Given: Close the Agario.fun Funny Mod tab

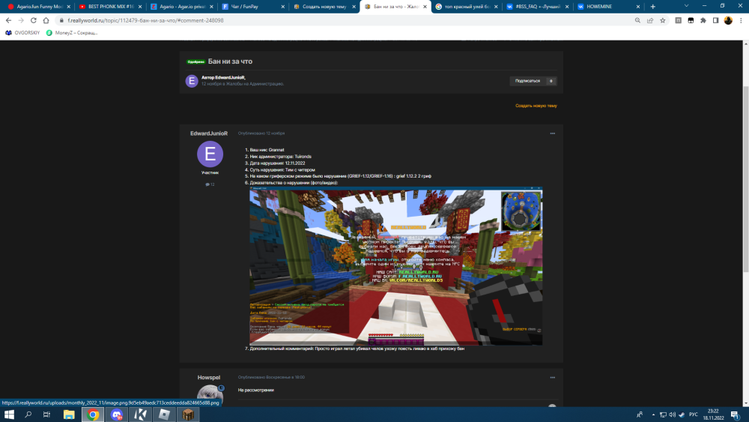Looking at the screenshot, I should tap(69, 7).
